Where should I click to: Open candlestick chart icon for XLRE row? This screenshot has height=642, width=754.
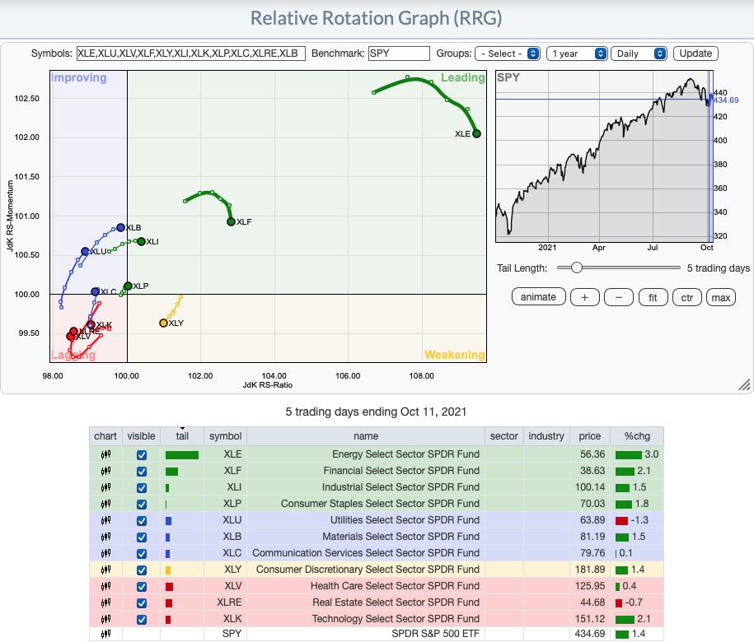pyautogui.click(x=105, y=602)
